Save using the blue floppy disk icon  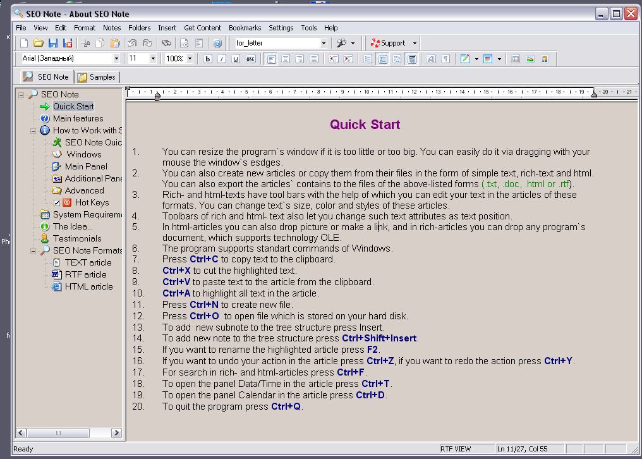pyautogui.click(x=53, y=43)
